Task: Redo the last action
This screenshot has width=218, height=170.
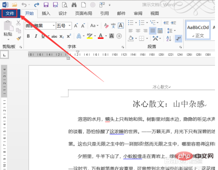Action: pos(37,5)
